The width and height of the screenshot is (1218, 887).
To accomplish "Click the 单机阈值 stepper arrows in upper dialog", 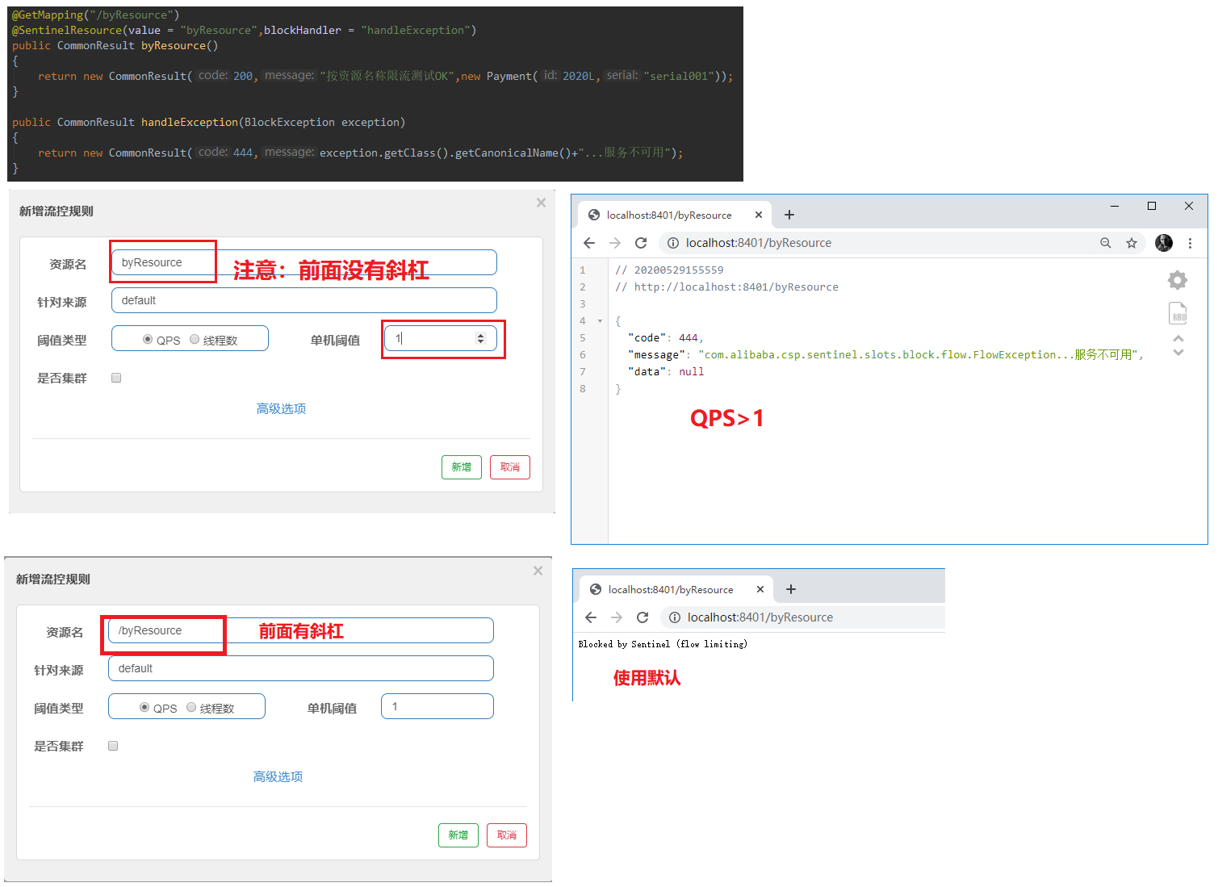I will [480, 339].
